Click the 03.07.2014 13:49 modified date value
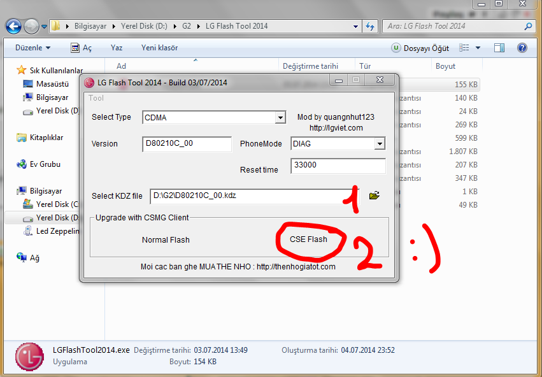Viewport: 542px width, 377px height. tap(220, 350)
